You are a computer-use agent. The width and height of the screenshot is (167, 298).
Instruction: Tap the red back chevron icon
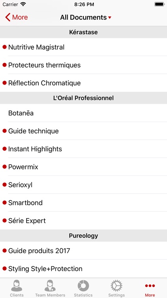pos(8,17)
